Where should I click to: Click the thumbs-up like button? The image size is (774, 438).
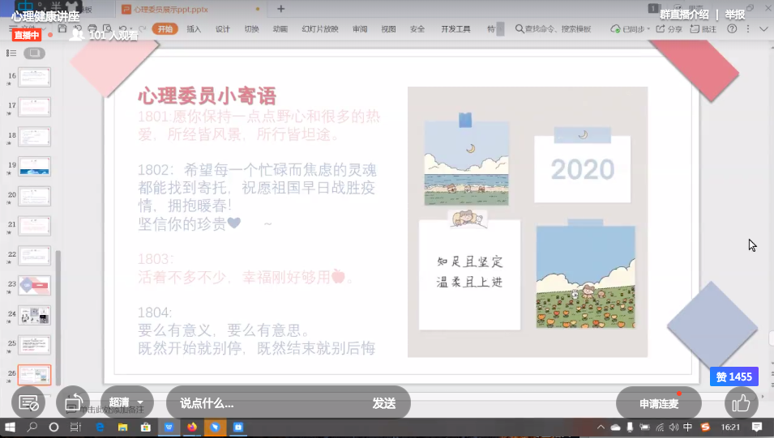pos(741,402)
